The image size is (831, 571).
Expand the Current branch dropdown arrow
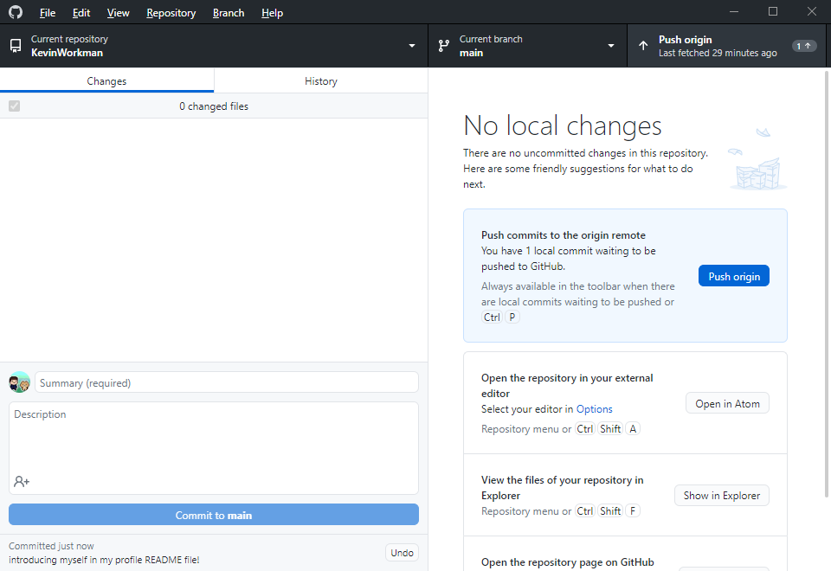pyautogui.click(x=611, y=46)
